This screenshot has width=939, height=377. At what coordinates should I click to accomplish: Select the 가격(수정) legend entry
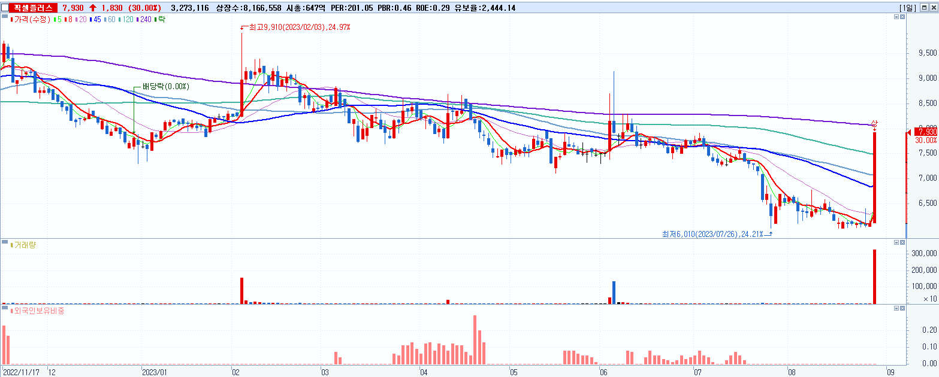[32, 20]
